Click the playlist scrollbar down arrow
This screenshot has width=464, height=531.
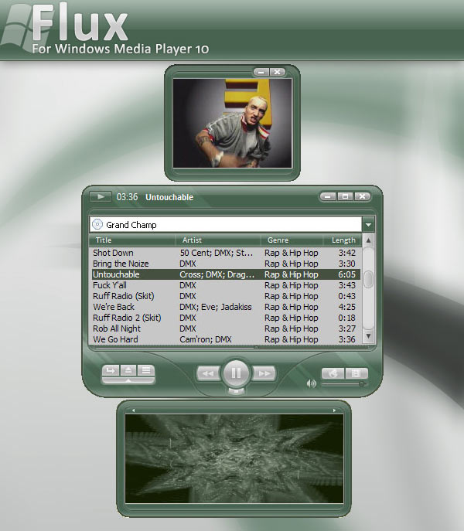(368, 336)
